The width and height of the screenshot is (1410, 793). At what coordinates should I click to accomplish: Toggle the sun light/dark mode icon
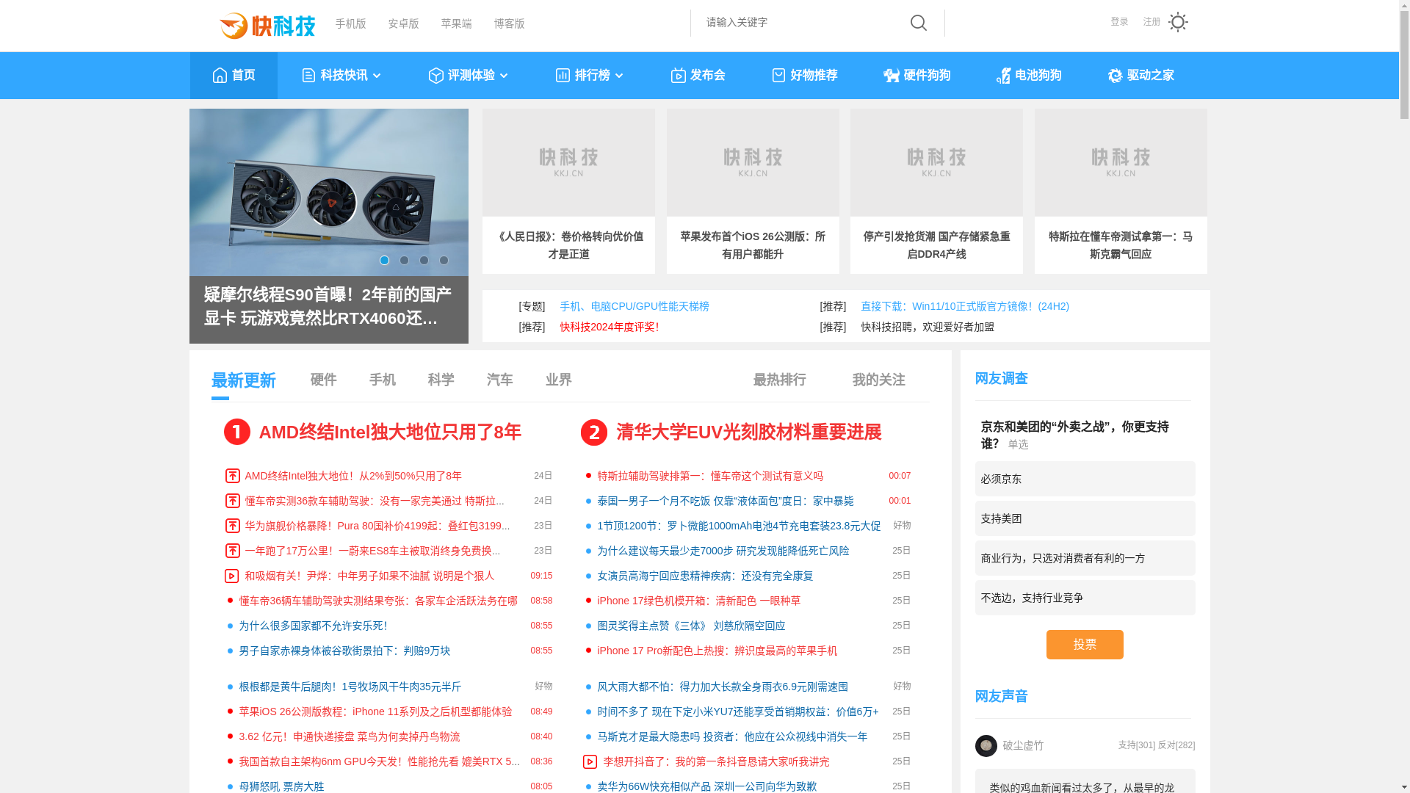(x=1177, y=22)
